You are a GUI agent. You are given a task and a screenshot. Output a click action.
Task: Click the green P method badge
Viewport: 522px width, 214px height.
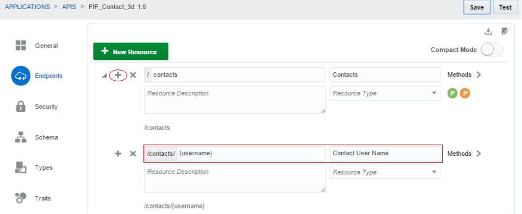click(452, 94)
